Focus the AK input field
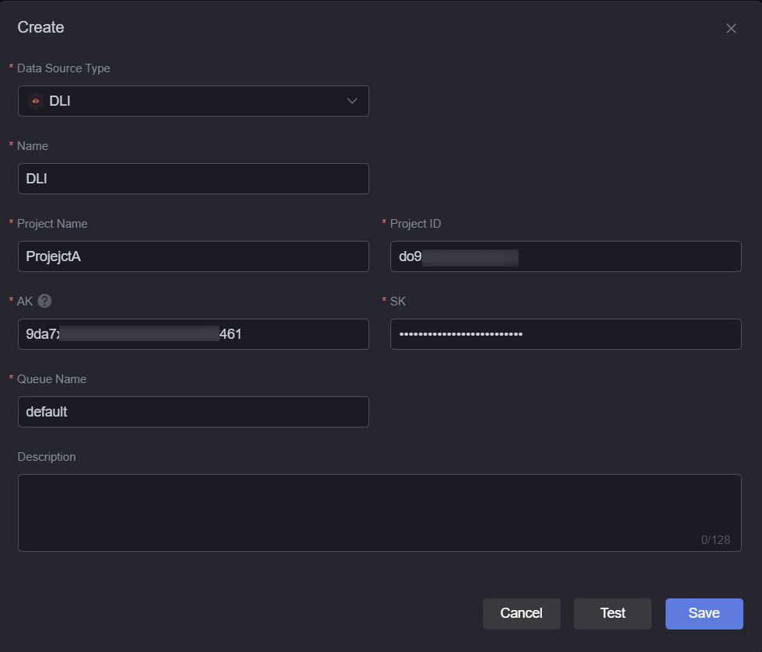This screenshot has width=762, height=652. click(194, 334)
